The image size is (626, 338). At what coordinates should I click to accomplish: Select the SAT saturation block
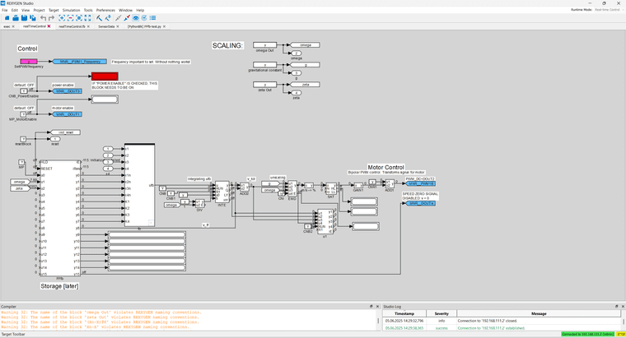point(331,188)
